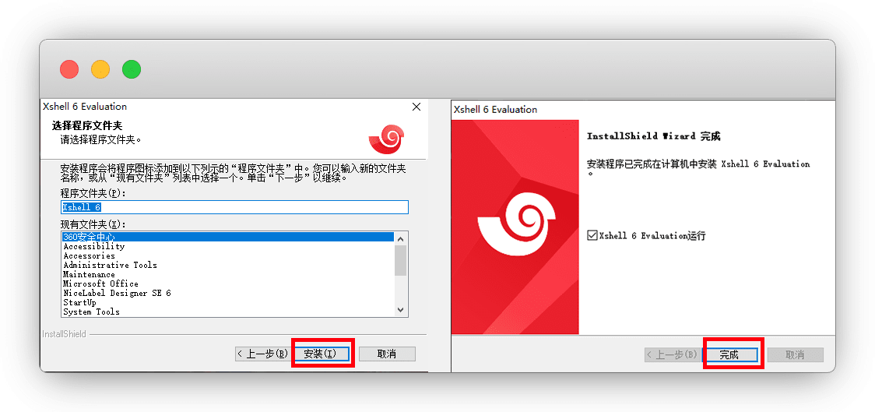
Task: Click 上一步(B) in folder dialog
Action: click(262, 354)
